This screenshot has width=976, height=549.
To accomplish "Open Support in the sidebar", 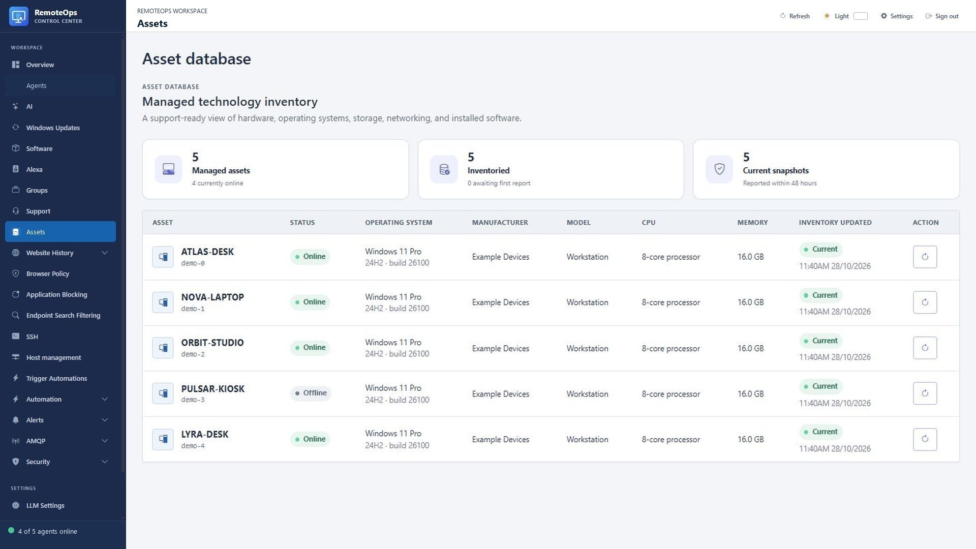I will point(60,211).
